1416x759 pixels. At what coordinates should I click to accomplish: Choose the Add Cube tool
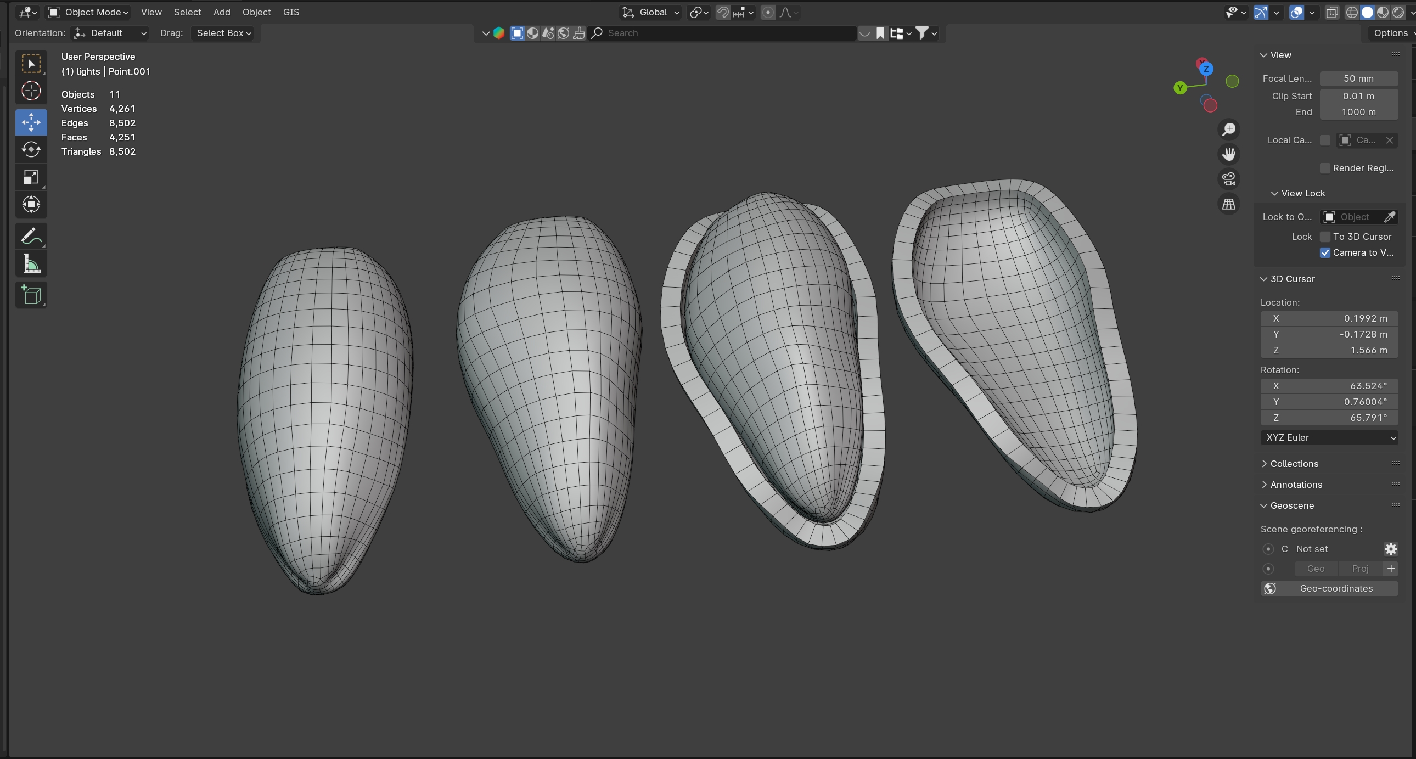(x=31, y=295)
